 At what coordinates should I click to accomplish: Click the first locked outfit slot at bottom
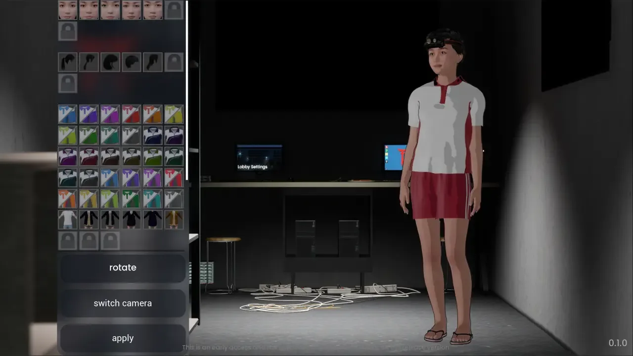click(68, 241)
